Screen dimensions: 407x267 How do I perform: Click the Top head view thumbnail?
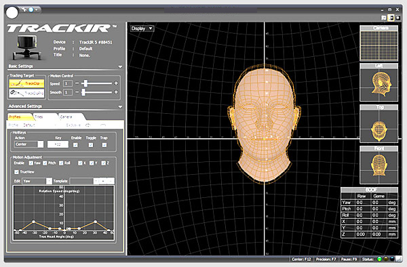click(379, 123)
